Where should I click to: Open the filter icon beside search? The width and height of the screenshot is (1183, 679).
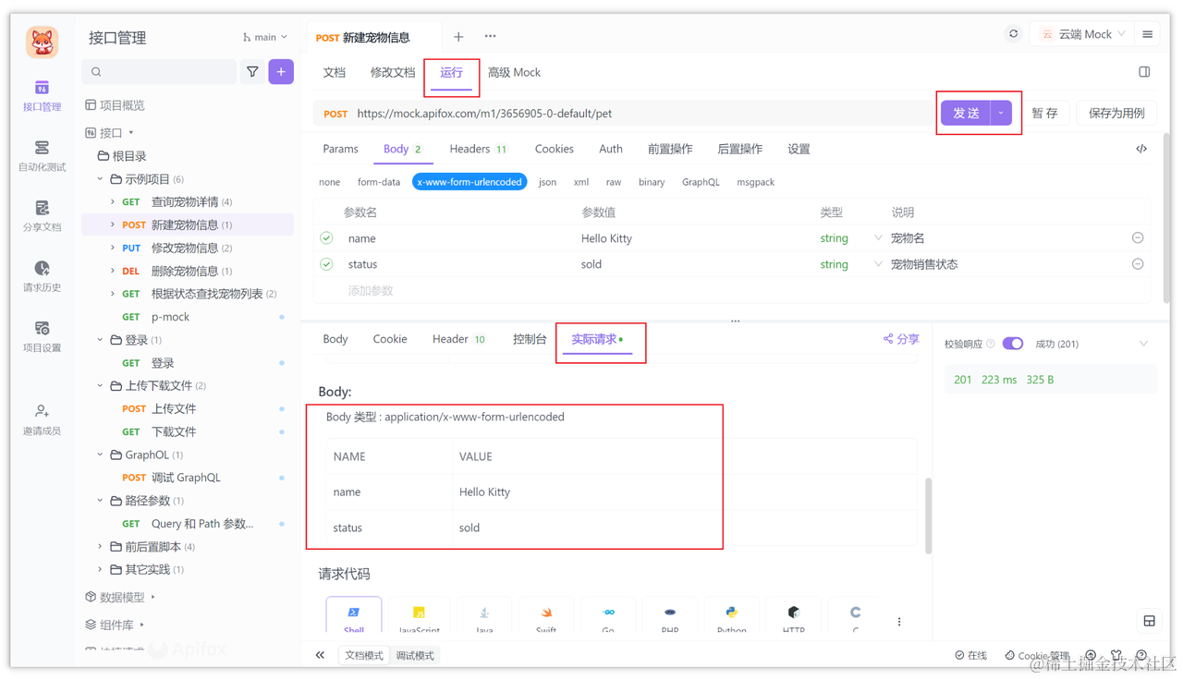coord(252,72)
